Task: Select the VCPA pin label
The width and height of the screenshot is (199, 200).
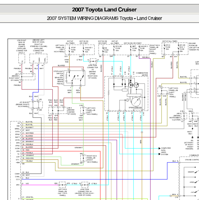Action: click(x=17, y=140)
